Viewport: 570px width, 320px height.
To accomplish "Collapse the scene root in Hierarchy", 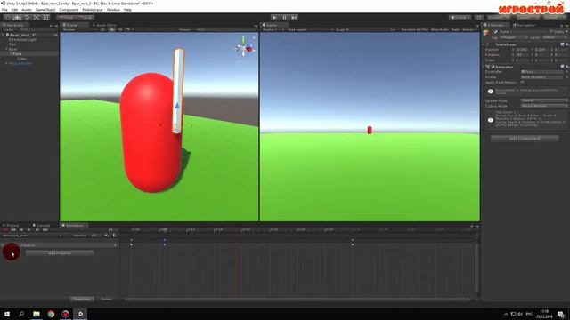I will tap(4, 35).
